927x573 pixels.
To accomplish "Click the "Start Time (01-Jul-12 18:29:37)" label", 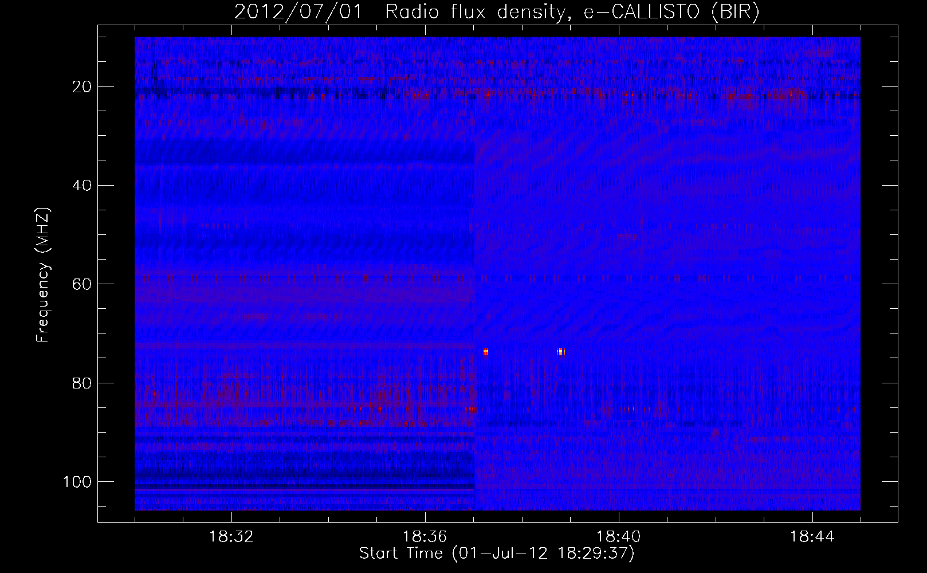I will pyautogui.click(x=497, y=554).
